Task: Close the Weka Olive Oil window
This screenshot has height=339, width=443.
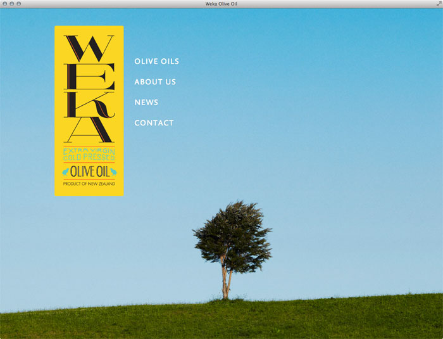Action: [5, 4]
